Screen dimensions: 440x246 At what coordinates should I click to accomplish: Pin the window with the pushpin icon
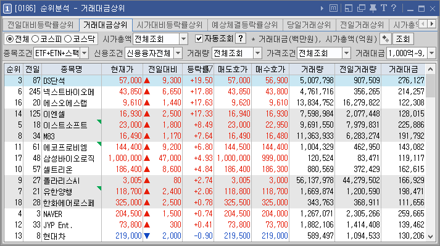click(x=373, y=9)
